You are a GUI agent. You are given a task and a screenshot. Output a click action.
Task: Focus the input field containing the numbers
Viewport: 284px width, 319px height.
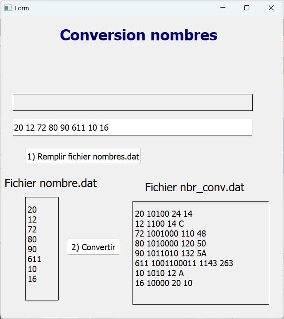(x=132, y=127)
